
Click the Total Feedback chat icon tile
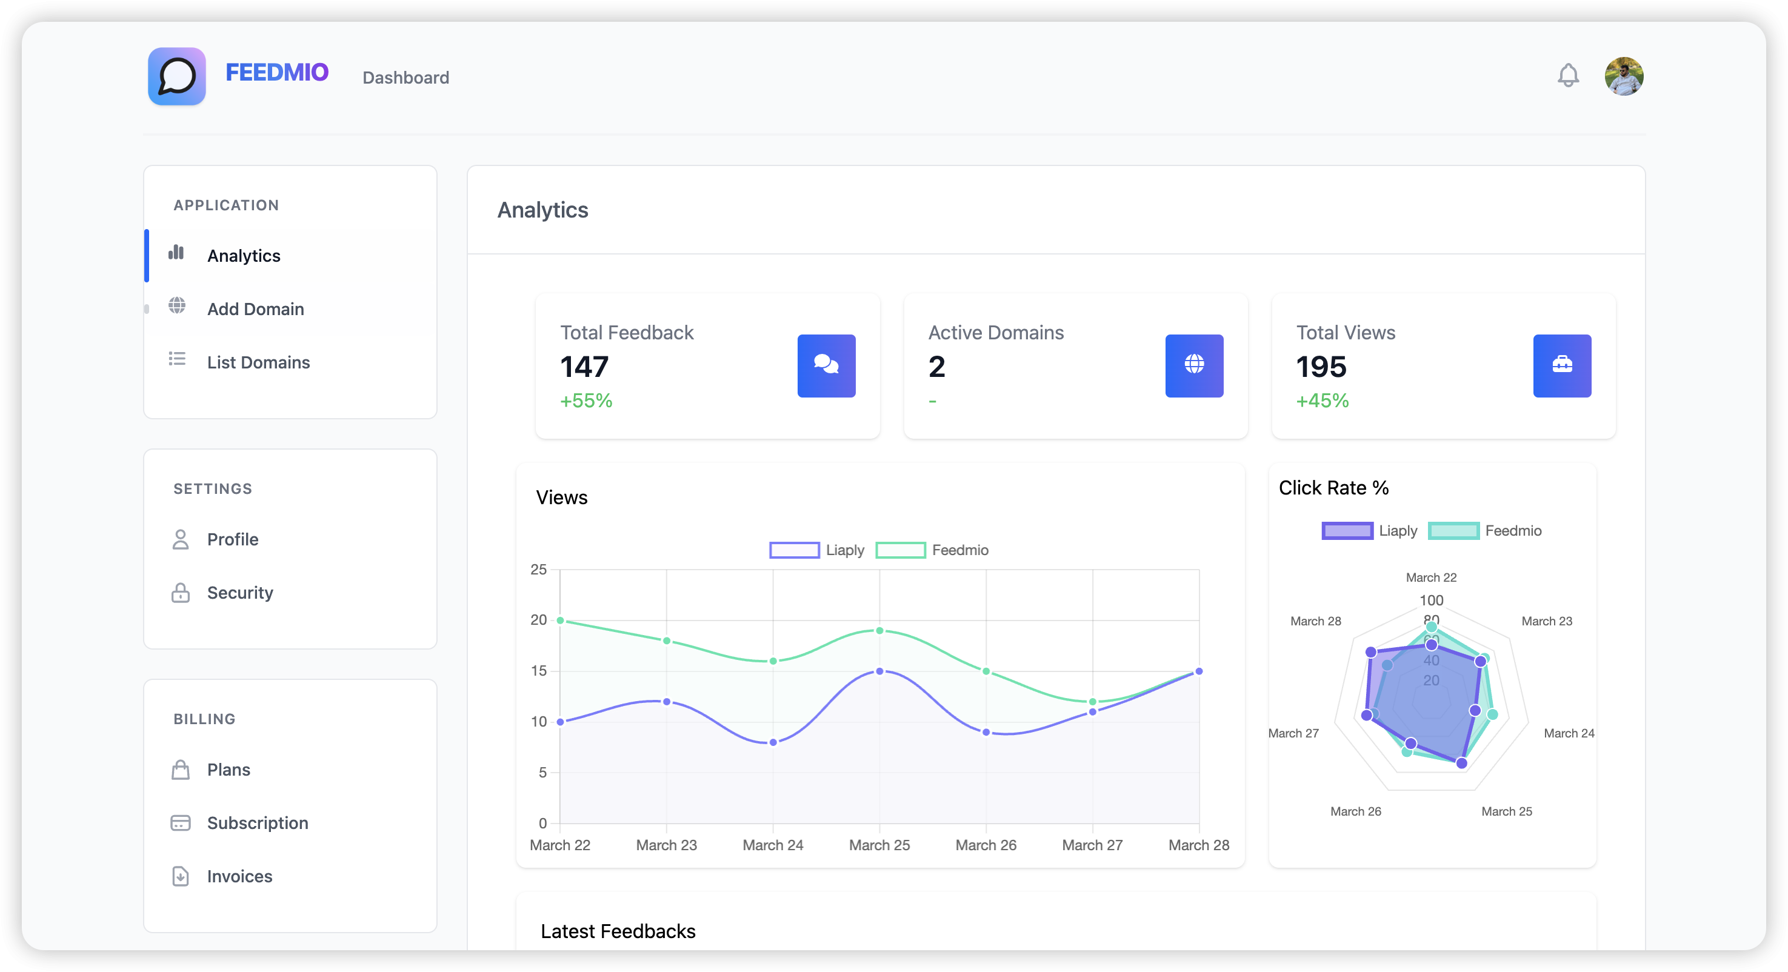click(826, 365)
